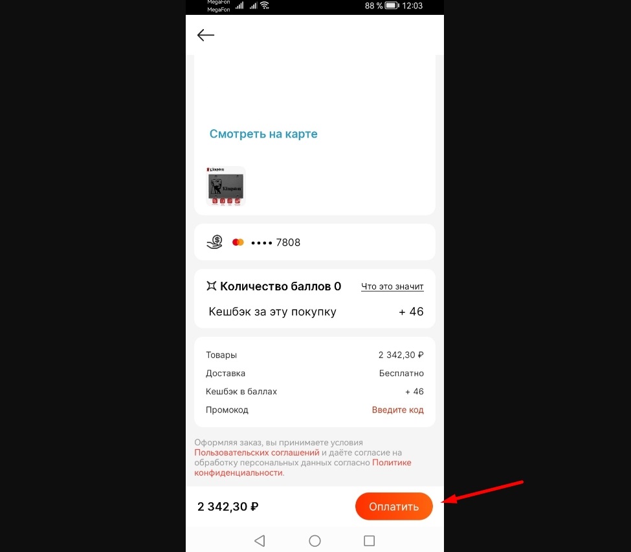Open the "Что это значит" link
631x552 pixels.
(x=392, y=286)
